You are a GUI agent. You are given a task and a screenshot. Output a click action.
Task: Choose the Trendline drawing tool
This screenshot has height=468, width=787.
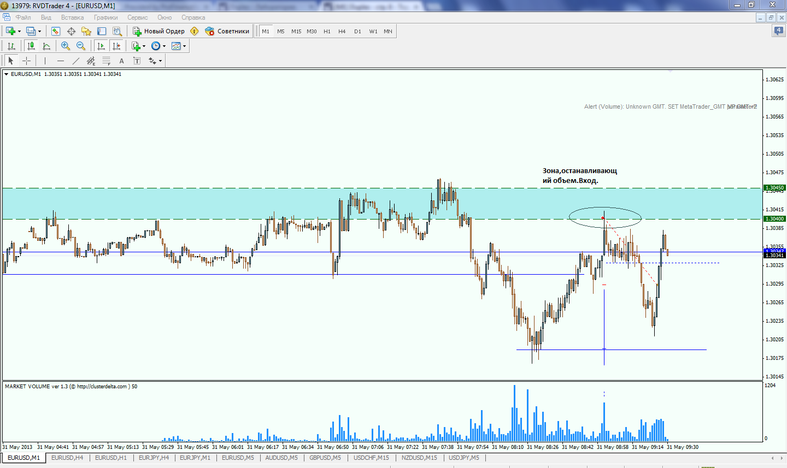click(x=75, y=61)
